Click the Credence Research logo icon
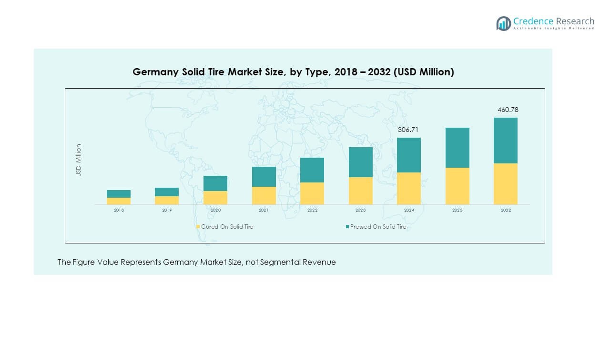610x343 pixels. (503, 23)
